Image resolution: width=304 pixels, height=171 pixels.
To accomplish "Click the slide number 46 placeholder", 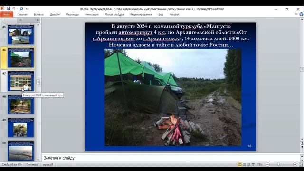I will coord(249,146).
